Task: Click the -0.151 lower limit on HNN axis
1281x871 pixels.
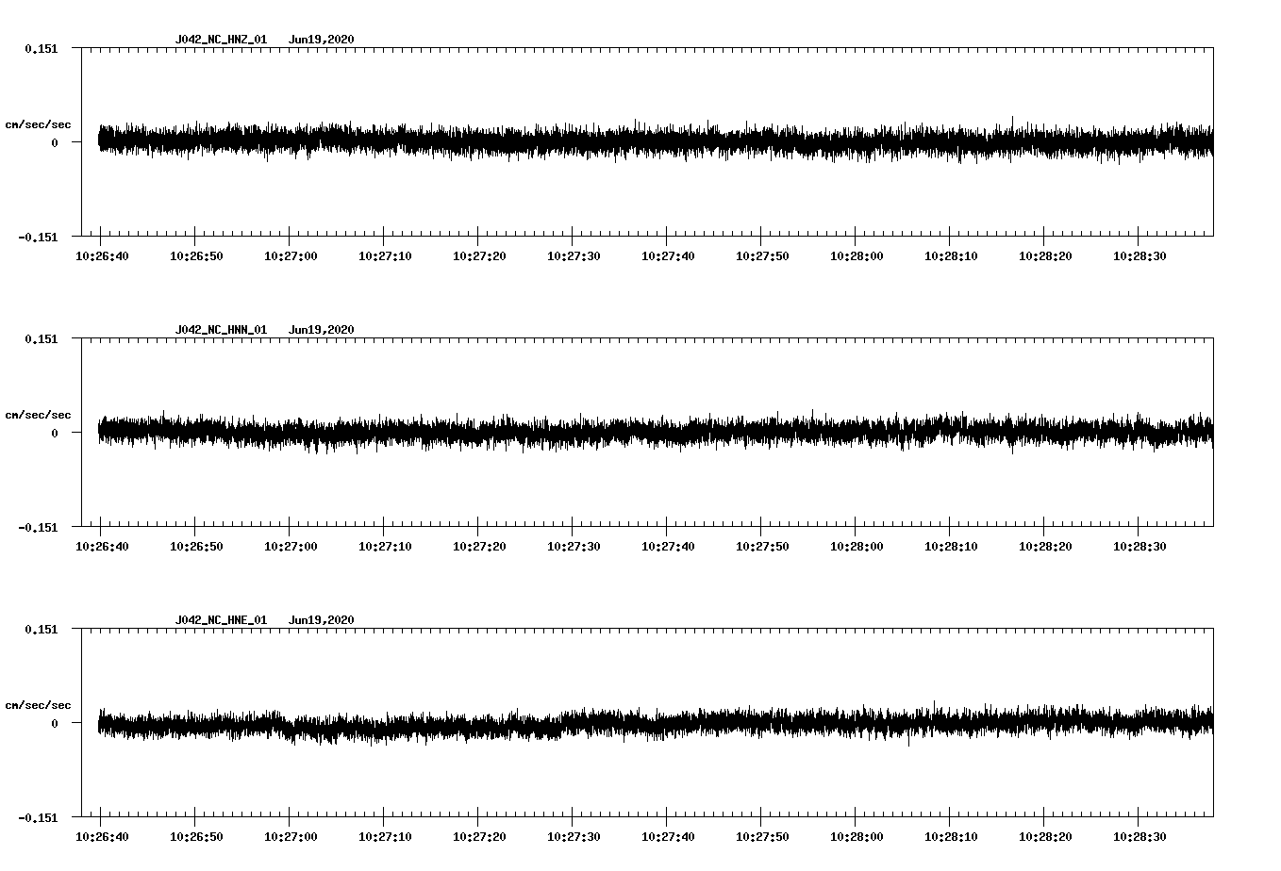Action: click(38, 528)
